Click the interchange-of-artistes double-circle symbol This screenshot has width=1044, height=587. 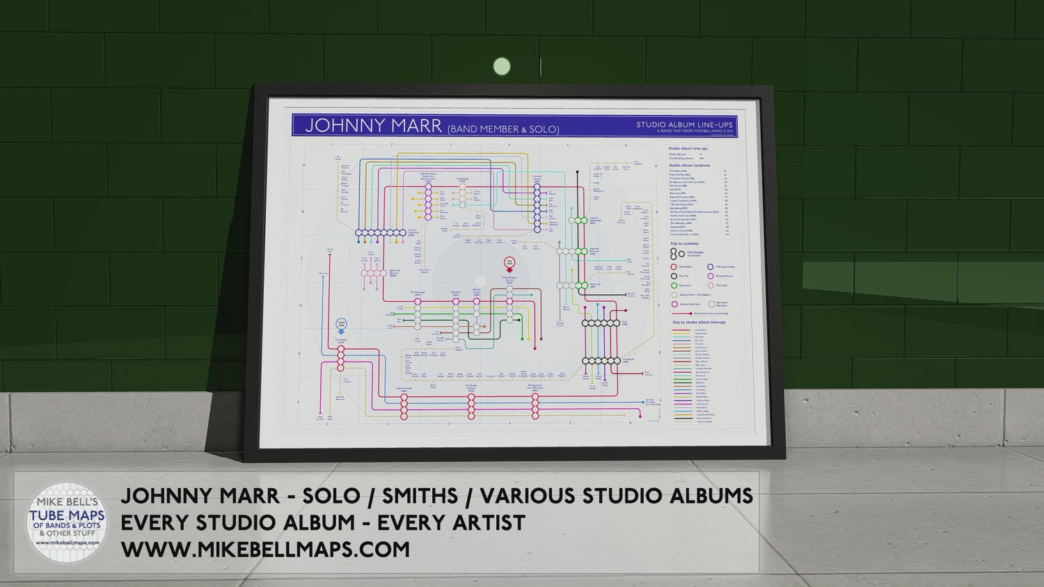[x=674, y=253]
